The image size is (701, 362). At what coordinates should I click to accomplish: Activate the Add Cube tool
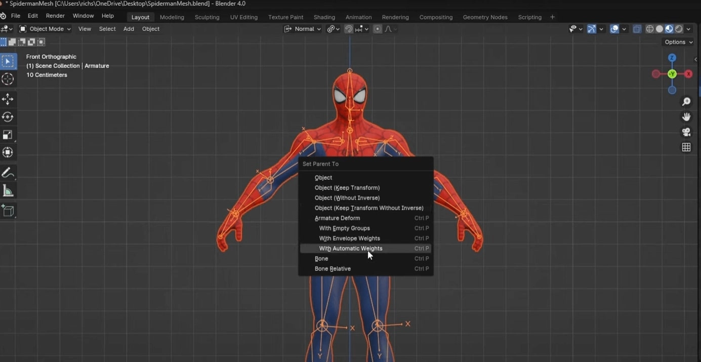point(8,211)
